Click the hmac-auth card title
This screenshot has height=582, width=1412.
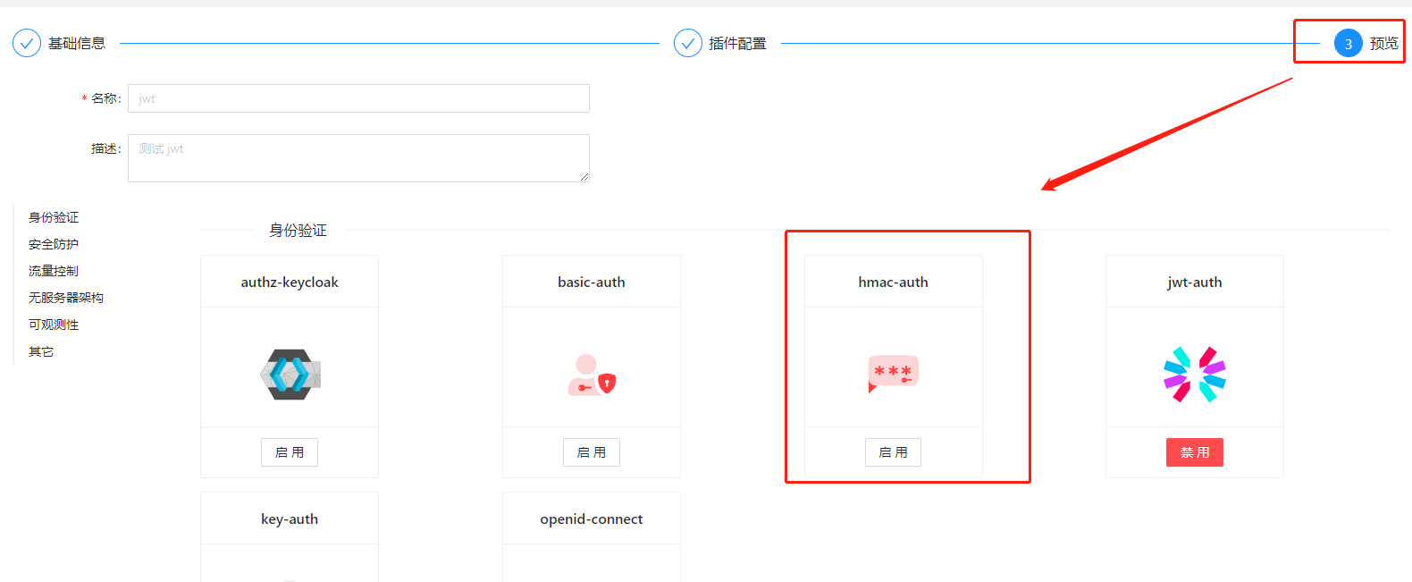(x=894, y=283)
